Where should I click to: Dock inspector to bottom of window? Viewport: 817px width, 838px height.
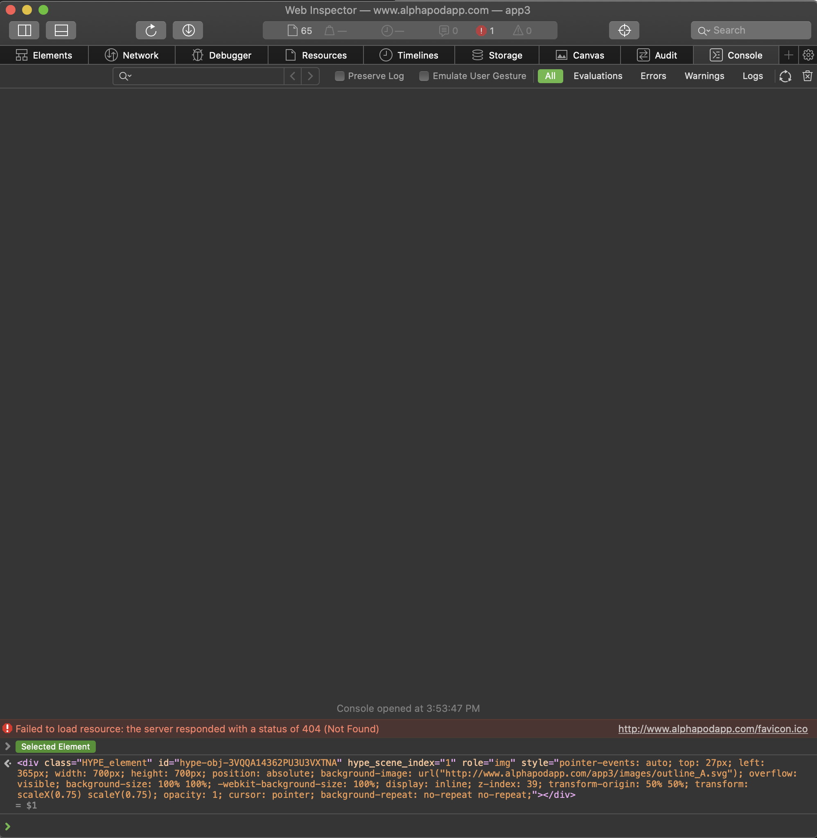tap(61, 30)
